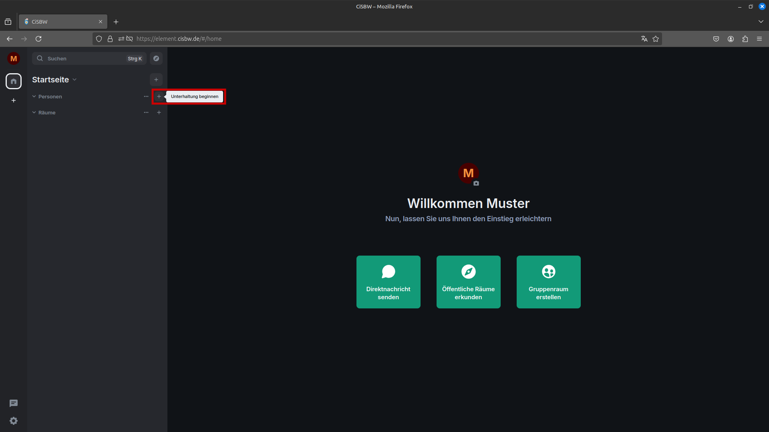Click the create space plus icon

[x=13, y=100]
